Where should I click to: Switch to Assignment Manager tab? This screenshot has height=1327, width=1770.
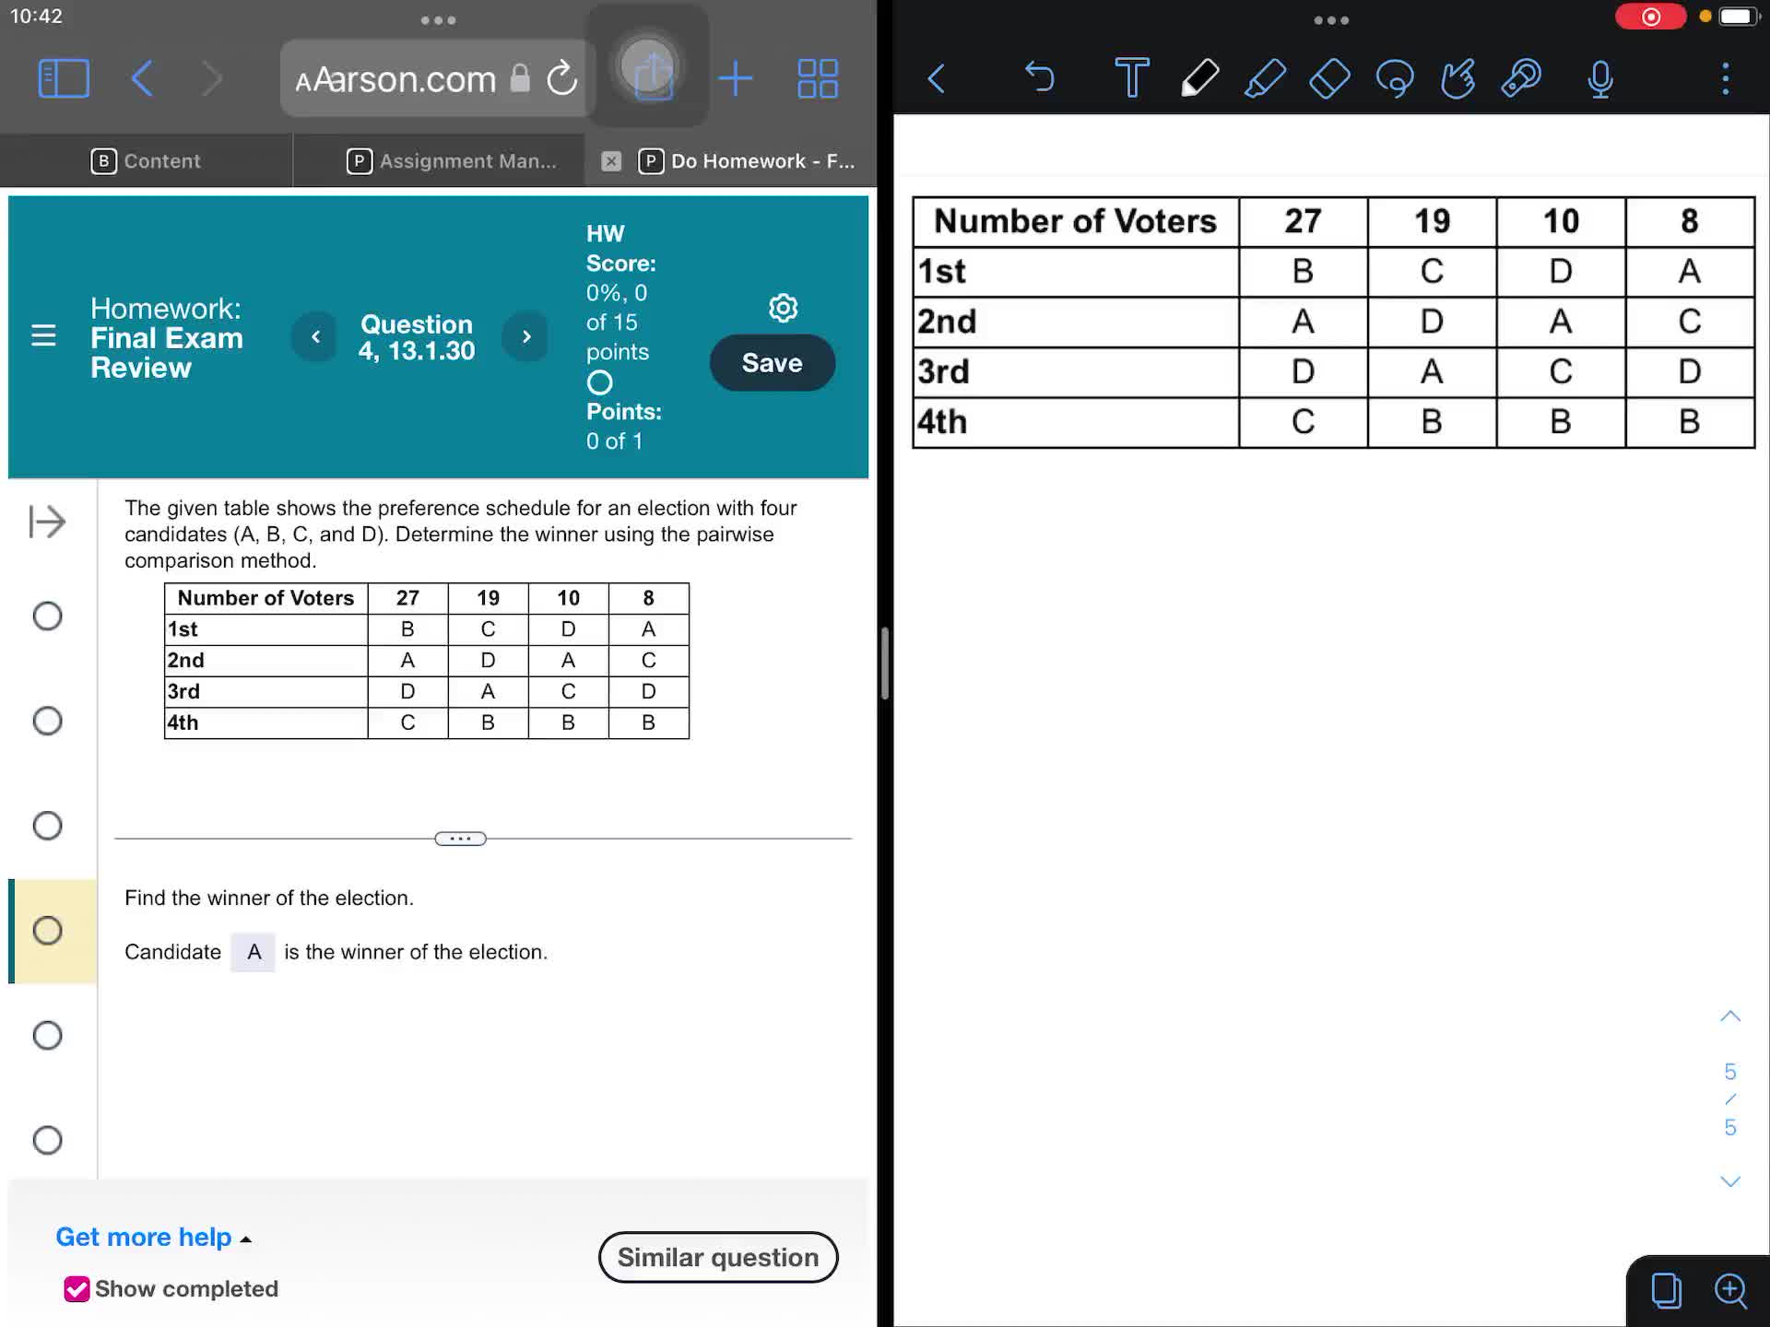click(452, 161)
